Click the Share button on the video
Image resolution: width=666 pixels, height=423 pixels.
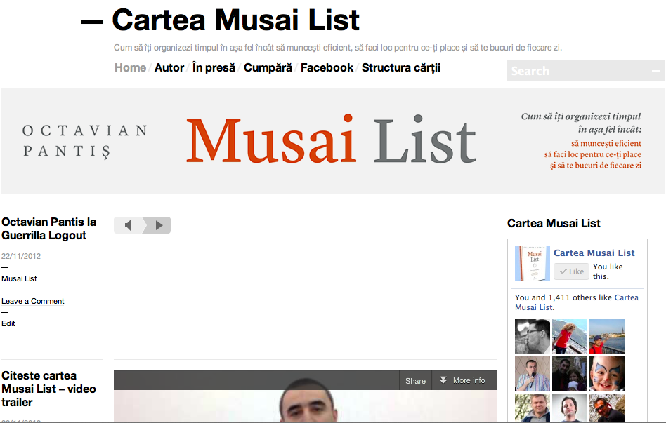(414, 380)
